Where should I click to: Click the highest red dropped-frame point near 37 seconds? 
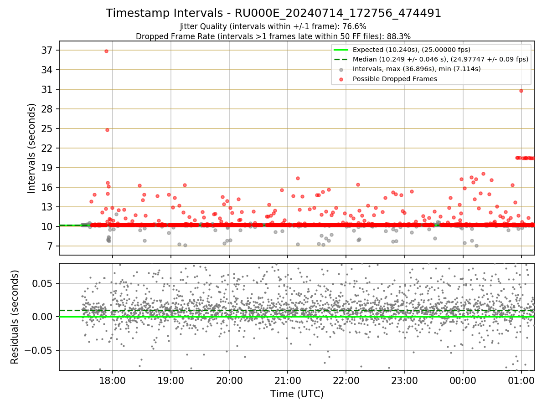pos(106,51)
